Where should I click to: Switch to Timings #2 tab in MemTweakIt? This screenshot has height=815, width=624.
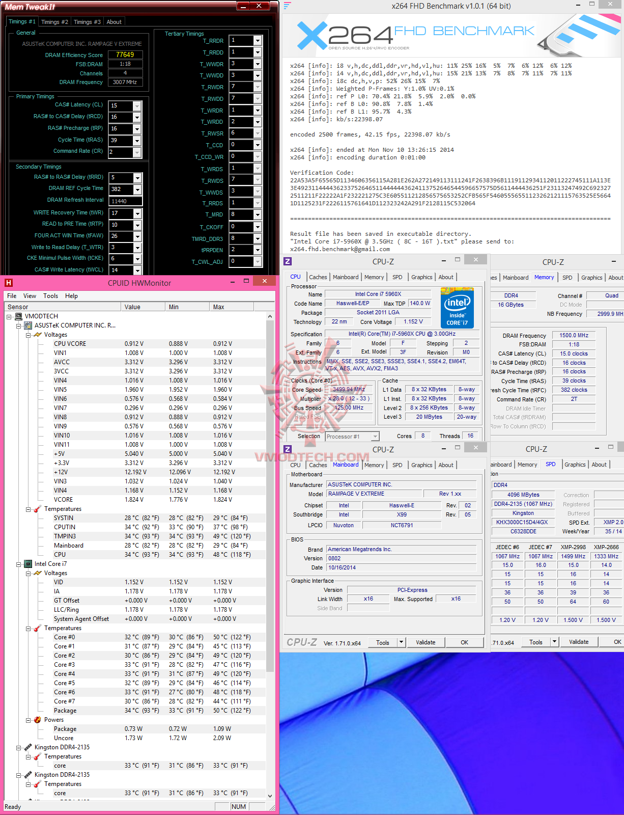tap(54, 22)
